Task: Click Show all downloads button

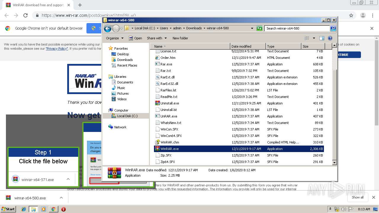Action: point(357,197)
